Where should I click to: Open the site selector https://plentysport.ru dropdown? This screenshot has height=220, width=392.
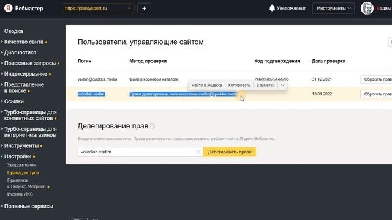[x=98, y=8]
